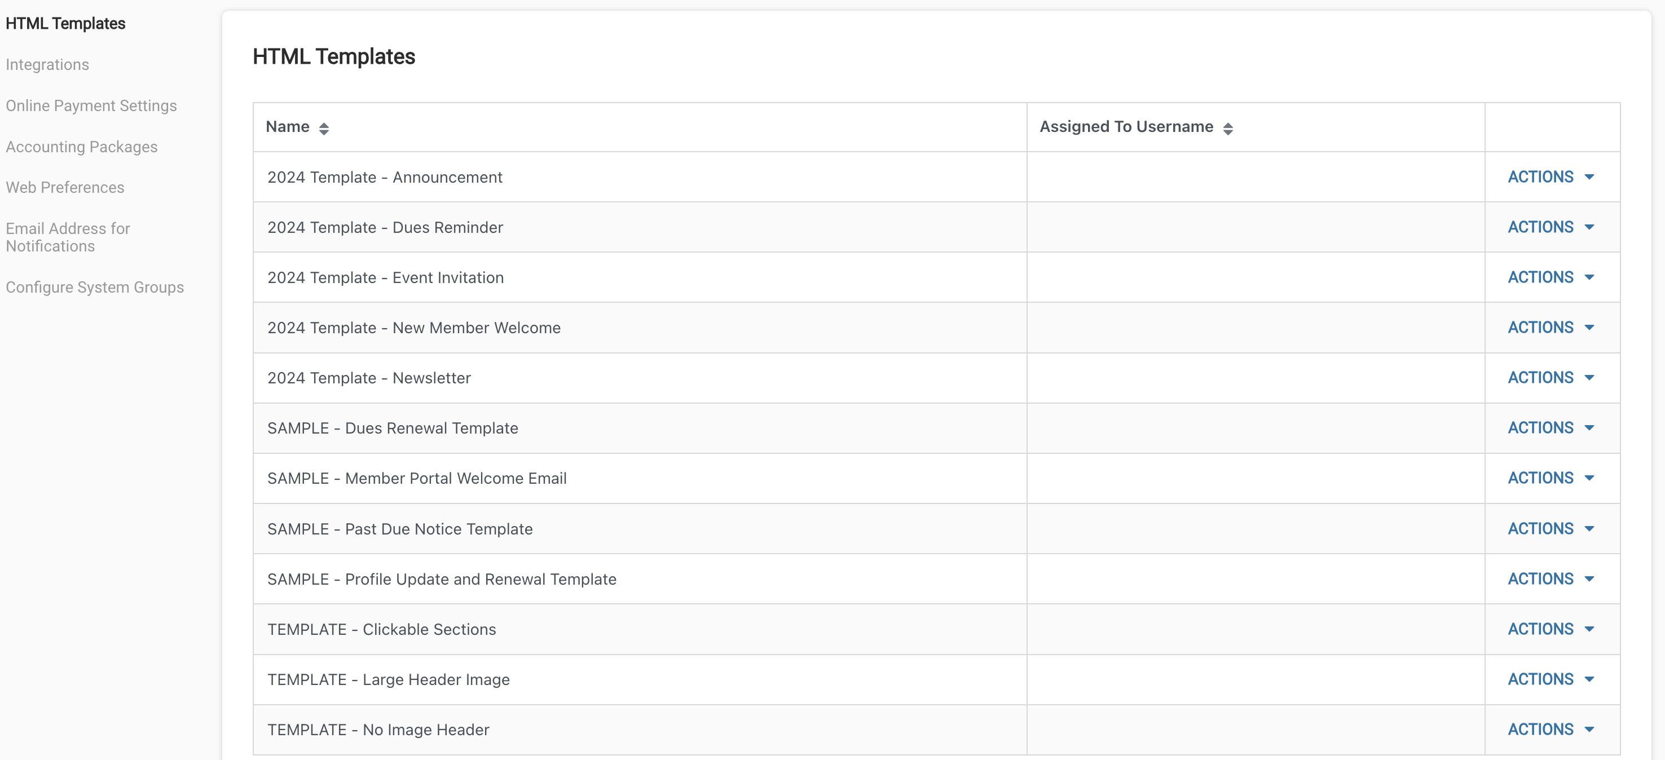Open Web Preferences section
Viewport: 1665px width, 760px height.
click(65, 187)
